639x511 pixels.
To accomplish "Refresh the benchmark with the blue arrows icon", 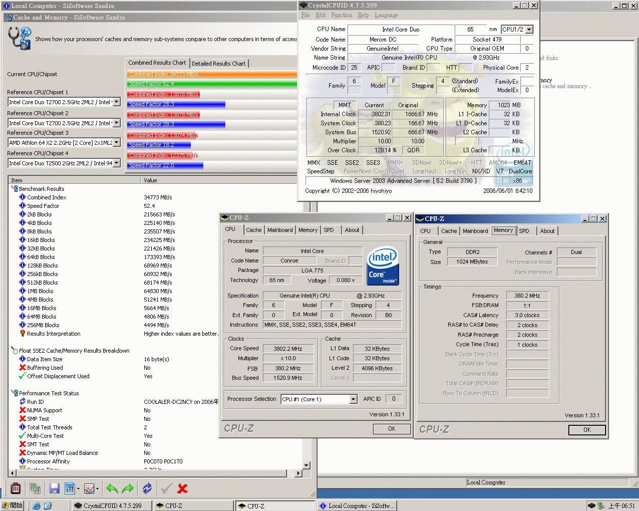I will (x=147, y=488).
